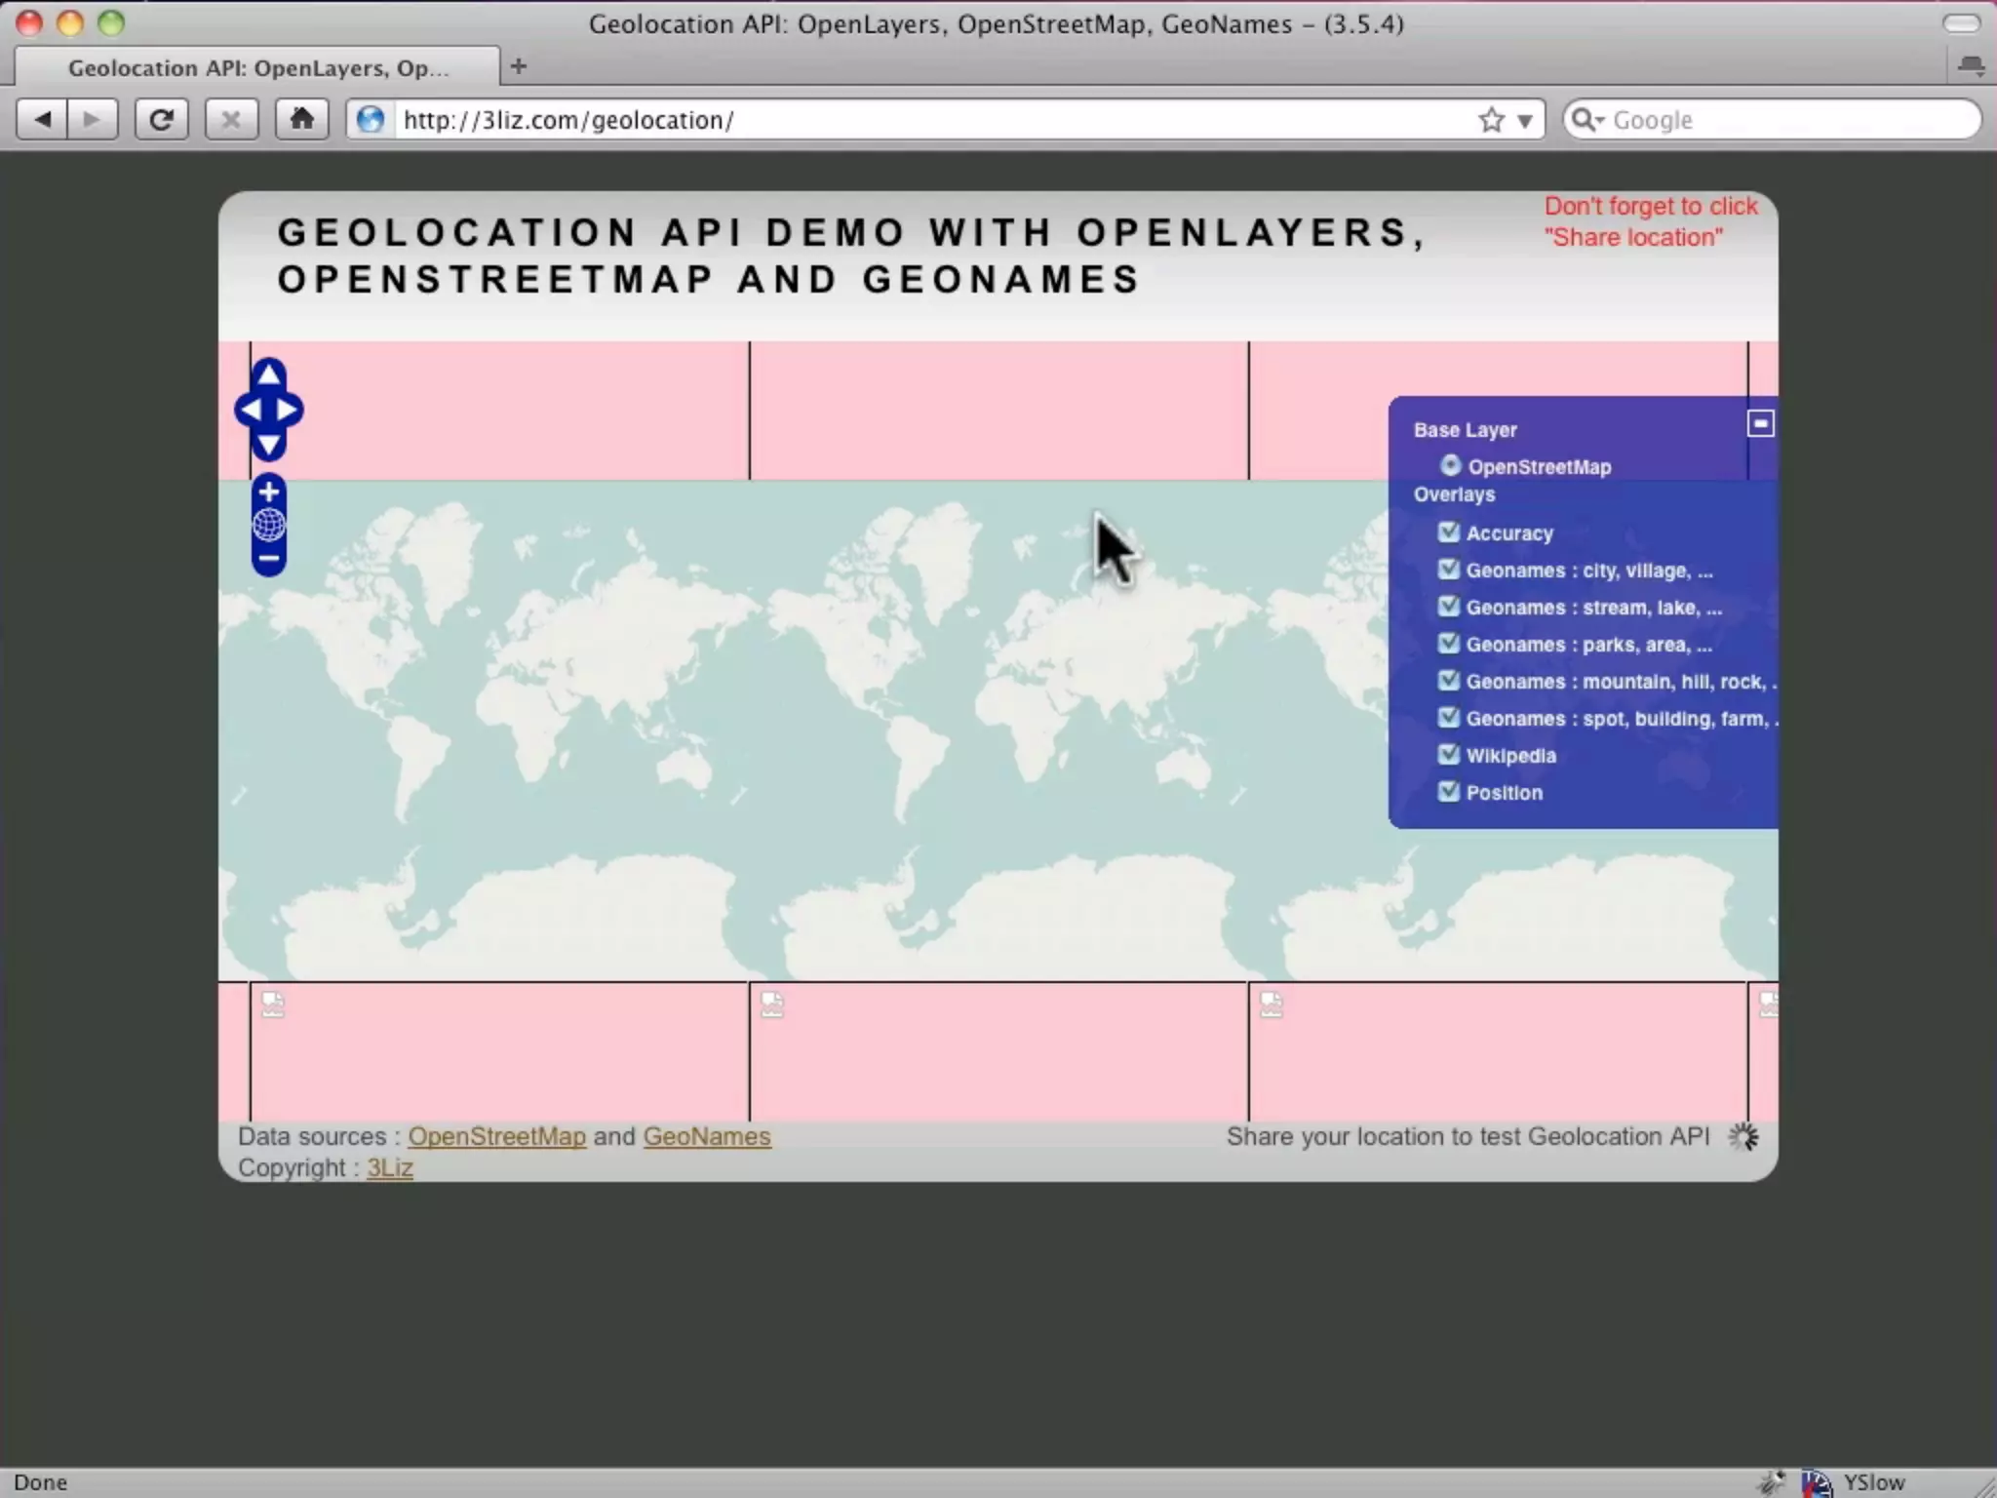Zoom out using the minus button
The height and width of the screenshot is (1498, 1997).
(x=269, y=559)
